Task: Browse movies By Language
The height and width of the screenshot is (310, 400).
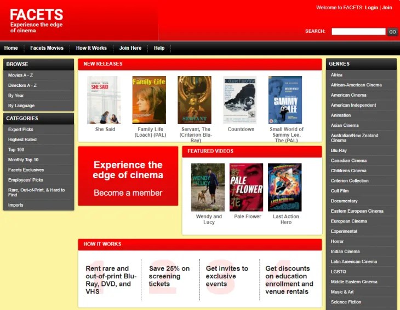Action: click(x=21, y=106)
